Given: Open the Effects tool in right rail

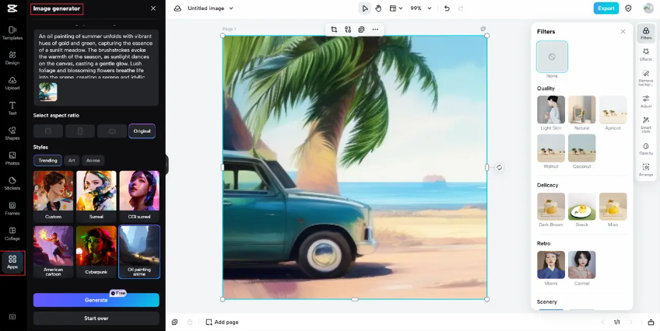Looking at the screenshot, I should [x=646, y=54].
